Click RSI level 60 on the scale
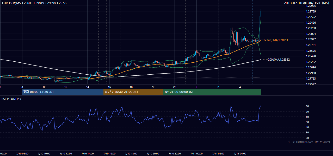This screenshot has width=333, height=156. point(307,117)
